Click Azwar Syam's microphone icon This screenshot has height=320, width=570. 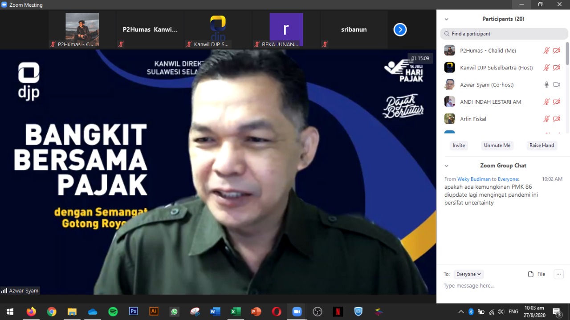546,85
